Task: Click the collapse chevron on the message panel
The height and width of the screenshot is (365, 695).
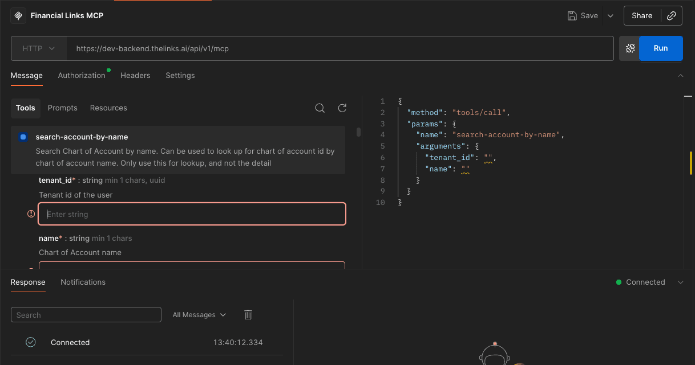Action: [x=680, y=75]
